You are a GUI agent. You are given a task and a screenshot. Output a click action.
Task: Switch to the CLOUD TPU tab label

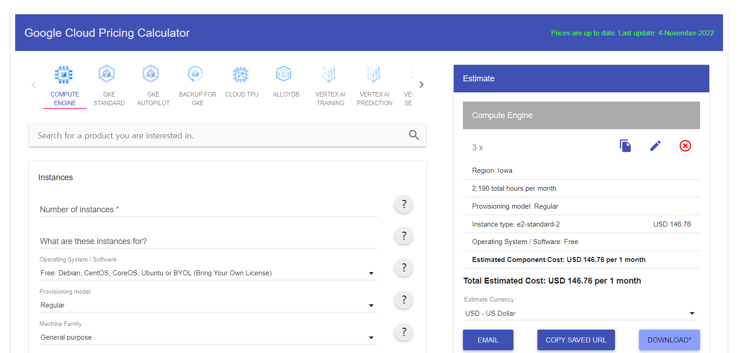click(x=242, y=94)
